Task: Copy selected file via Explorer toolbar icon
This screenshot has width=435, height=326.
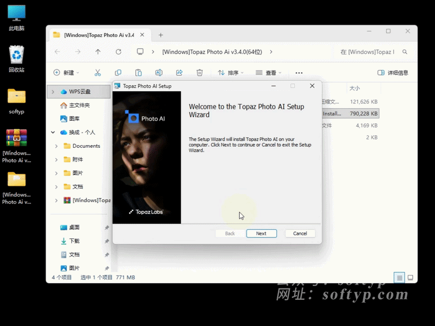Action: coord(118,73)
